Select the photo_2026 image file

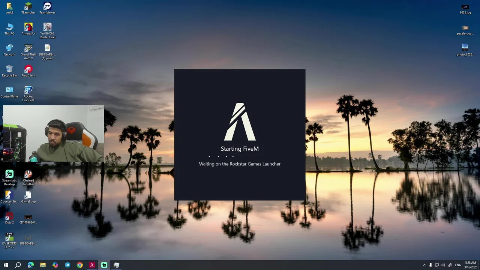click(x=465, y=50)
